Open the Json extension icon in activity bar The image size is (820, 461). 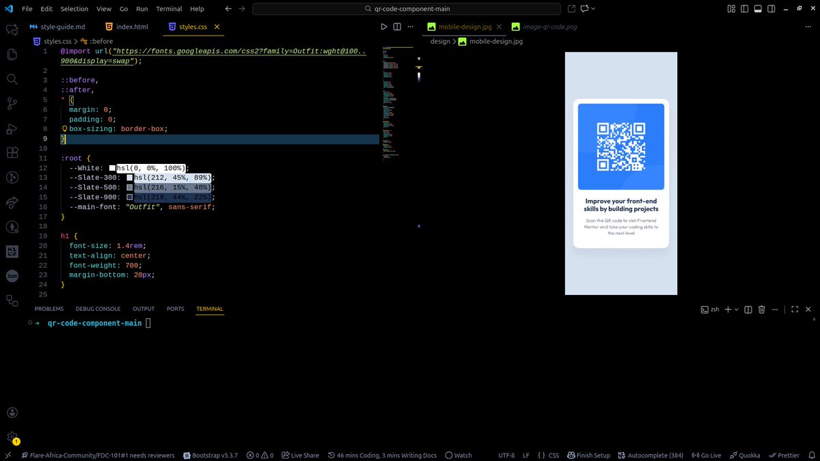pyautogui.click(x=12, y=276)
